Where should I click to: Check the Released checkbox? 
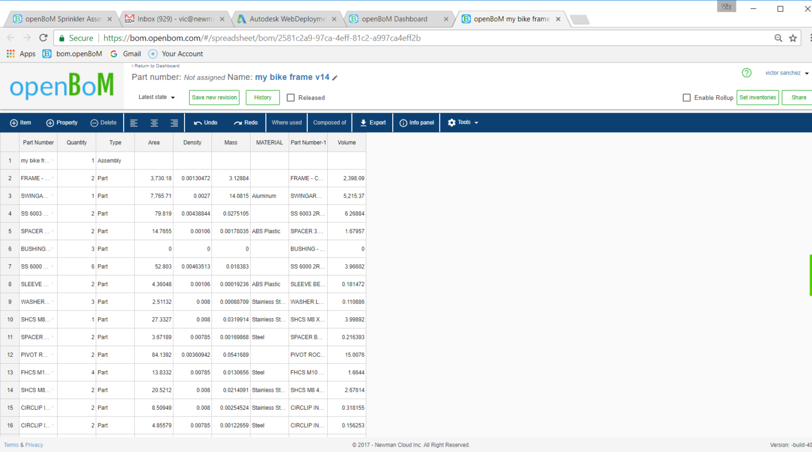coord(291,97)
